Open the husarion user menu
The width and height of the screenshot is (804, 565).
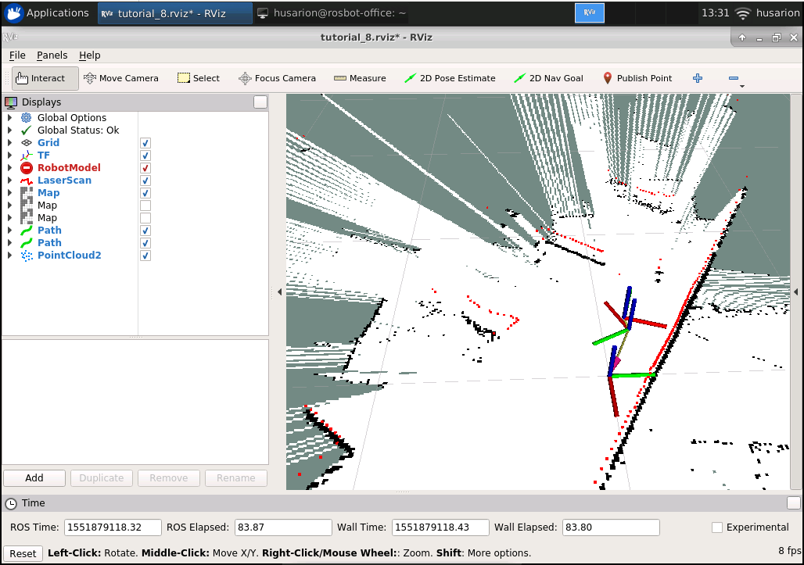pyautogui.click(x=777, y=13)
